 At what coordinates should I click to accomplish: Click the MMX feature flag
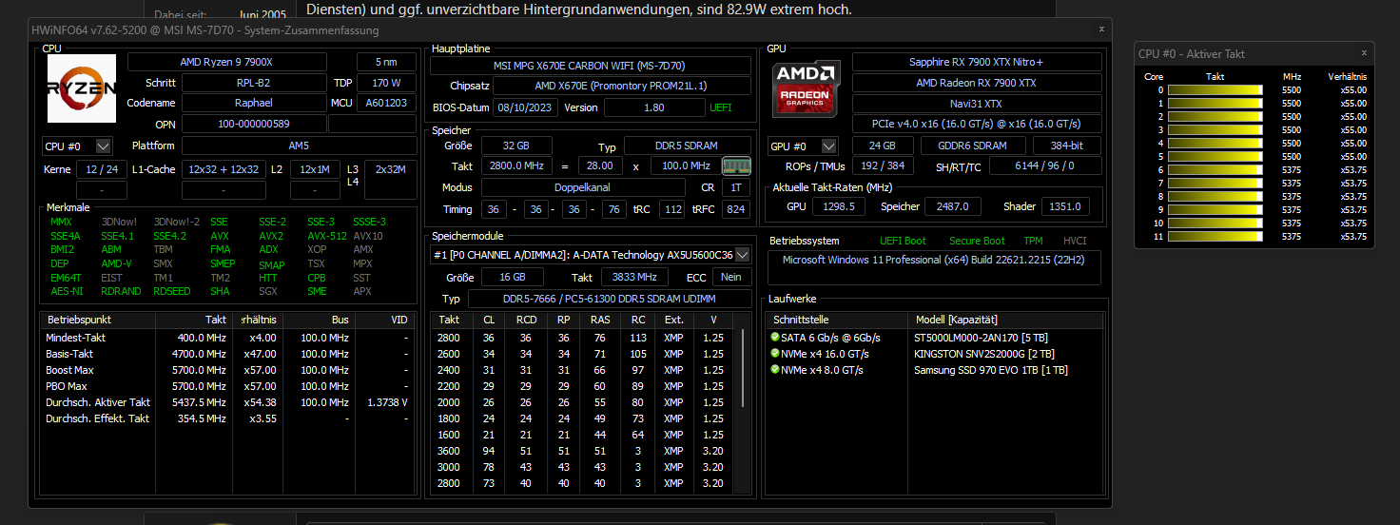point(61,222)
